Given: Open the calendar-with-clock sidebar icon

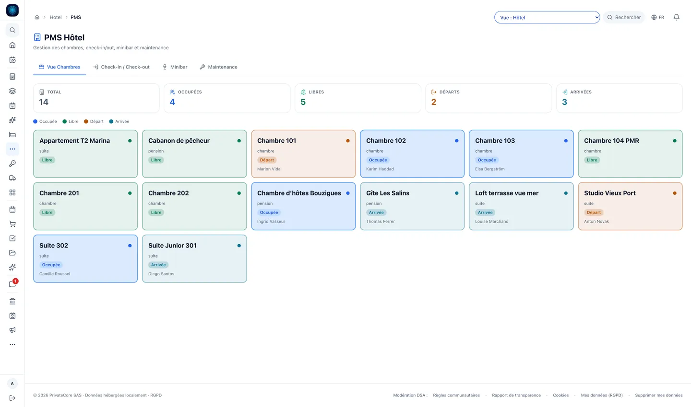Looking at the screenshot, I should (x=12, y=60).
